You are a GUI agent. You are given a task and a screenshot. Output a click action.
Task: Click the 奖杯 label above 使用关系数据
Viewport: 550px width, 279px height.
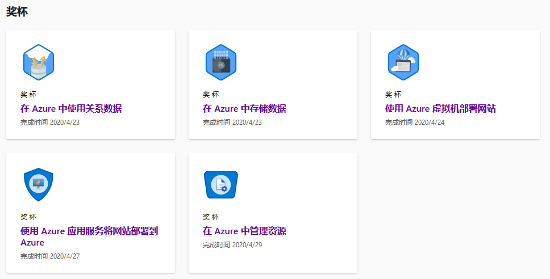[28, 95]
